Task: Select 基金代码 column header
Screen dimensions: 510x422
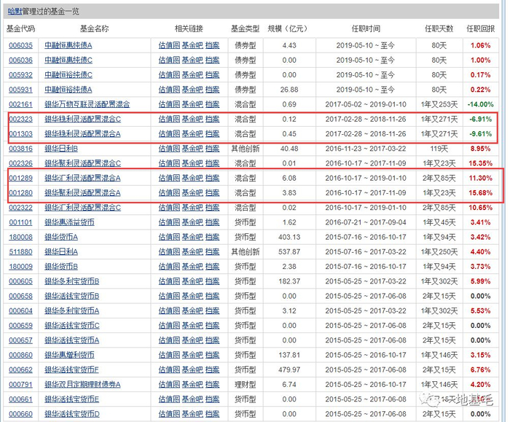Action: (x=20, y=28)
